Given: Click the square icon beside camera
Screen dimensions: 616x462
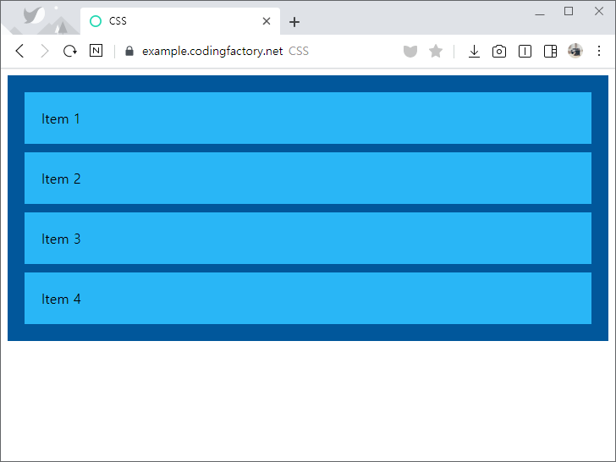Looking at the screenshot, I should click(x=525, y=52).
